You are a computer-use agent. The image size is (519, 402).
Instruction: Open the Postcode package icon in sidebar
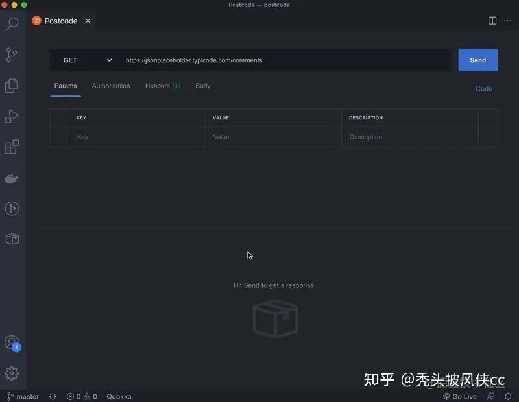click(12, 239)
